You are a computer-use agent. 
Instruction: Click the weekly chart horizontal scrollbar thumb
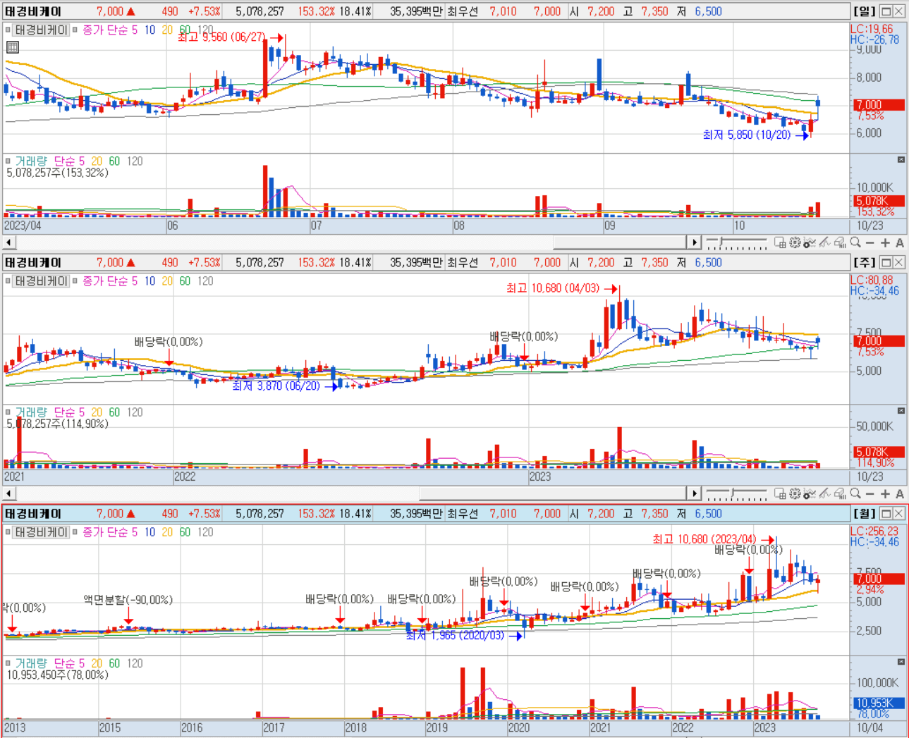[553, 493]
